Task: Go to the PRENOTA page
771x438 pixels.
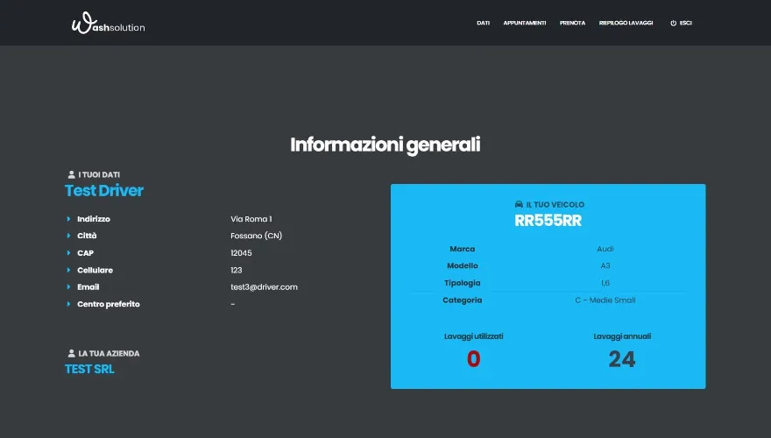Action: pyautogui.click(x=572, y=23)
